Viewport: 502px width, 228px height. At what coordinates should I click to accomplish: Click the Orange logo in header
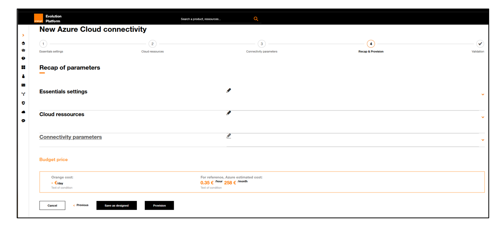coord(38,18)
